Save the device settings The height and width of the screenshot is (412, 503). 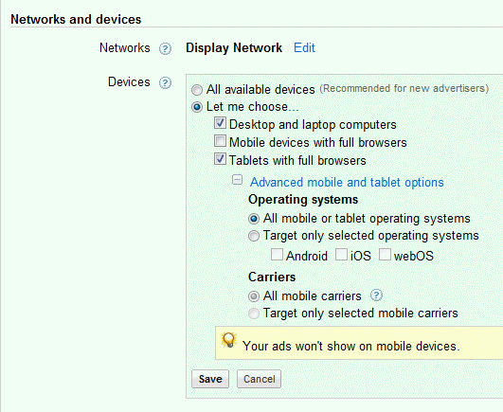pyautogui.click(x=210, y=379)
